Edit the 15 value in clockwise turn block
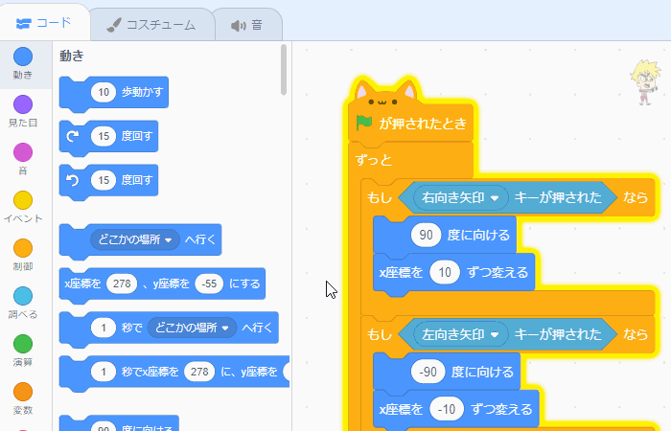Image resolution: width=671 pixels, height=431 pixels. click(x=104, y=136)
